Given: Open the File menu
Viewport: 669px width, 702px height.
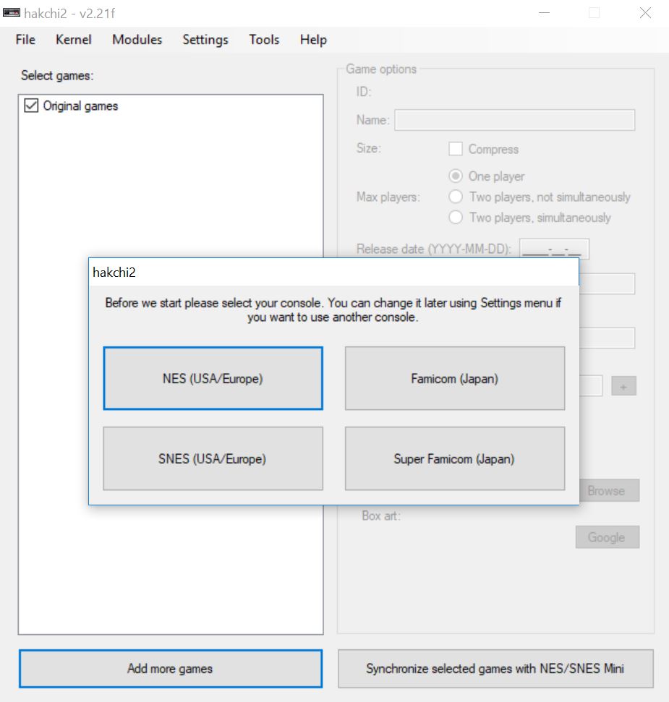Looking at the screenshot, I should (25, 40).
